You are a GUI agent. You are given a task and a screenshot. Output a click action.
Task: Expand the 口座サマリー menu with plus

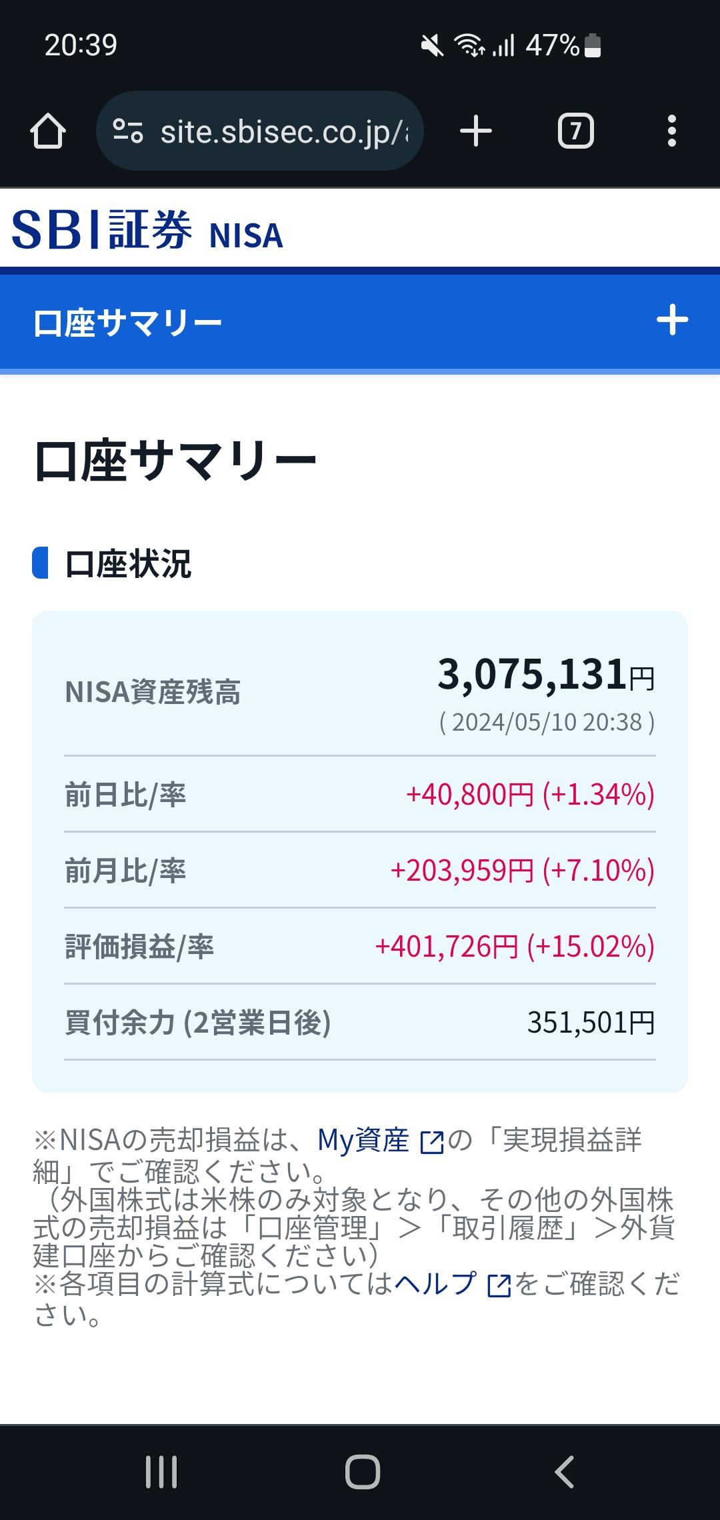tap(672, 320)
